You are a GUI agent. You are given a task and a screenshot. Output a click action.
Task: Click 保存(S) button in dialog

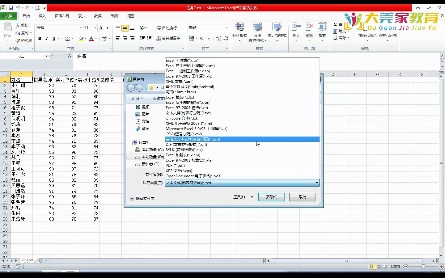tap(271, 197)
